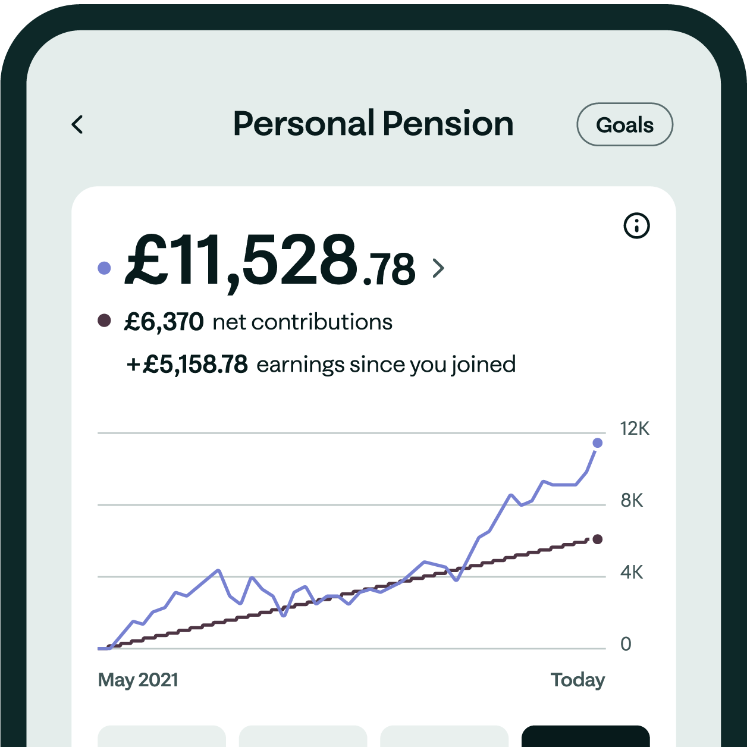Screen dimensions: 747x747
Task: Select the first light tab at bottom left
Action: point(162,736)
